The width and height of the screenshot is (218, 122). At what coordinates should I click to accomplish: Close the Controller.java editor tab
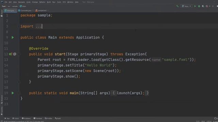(x=33, y=11)
